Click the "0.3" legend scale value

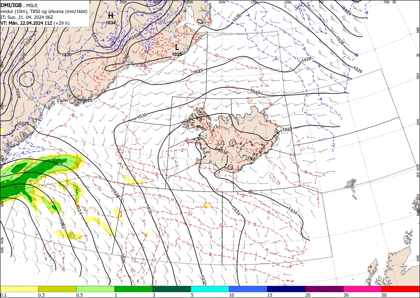(x=41, y=295)
